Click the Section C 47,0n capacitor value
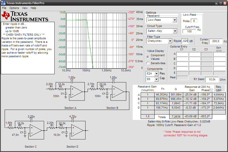This screenshot has height=152, width=228. (x=15, y=135)
